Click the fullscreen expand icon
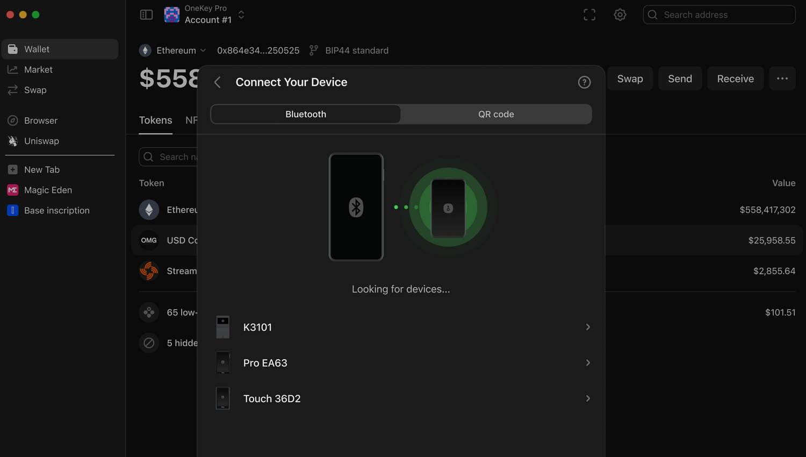Image resolution: width=806 pixels, height=457 pixels. (589, 15)
